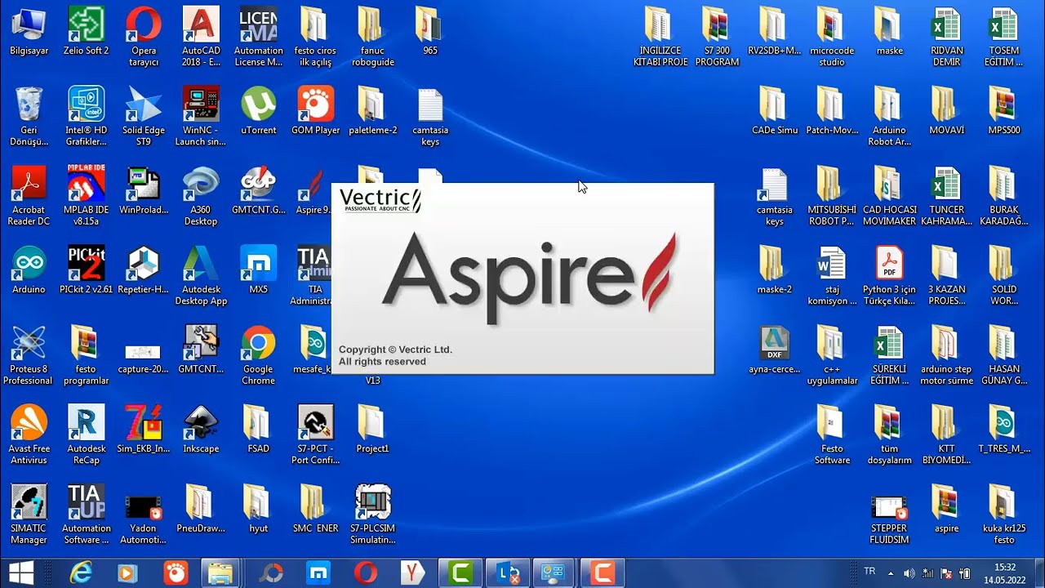Image resolution: width=1045 pixels, height=588 pixels.
Task: Click the Intel HD Grafikler shortcut
Action: pyautogui.click(x=87, y=118)
